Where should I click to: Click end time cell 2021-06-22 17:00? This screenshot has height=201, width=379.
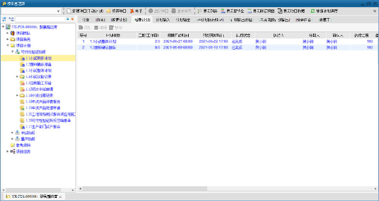(x=214, y=41)
